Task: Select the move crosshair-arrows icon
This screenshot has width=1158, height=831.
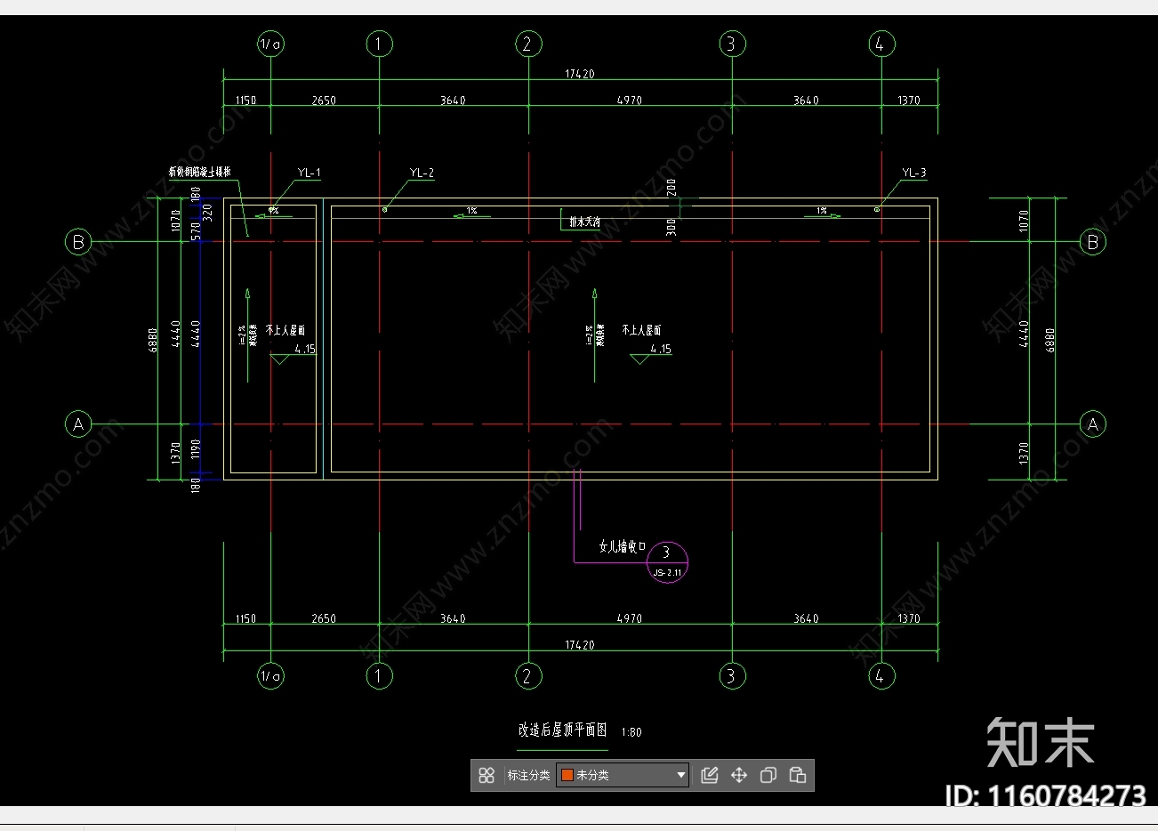Action: tap(739, 775)
